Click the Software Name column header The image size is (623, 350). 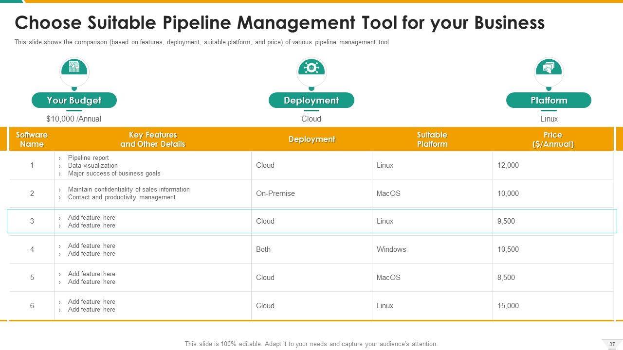[x=32, y=140]
